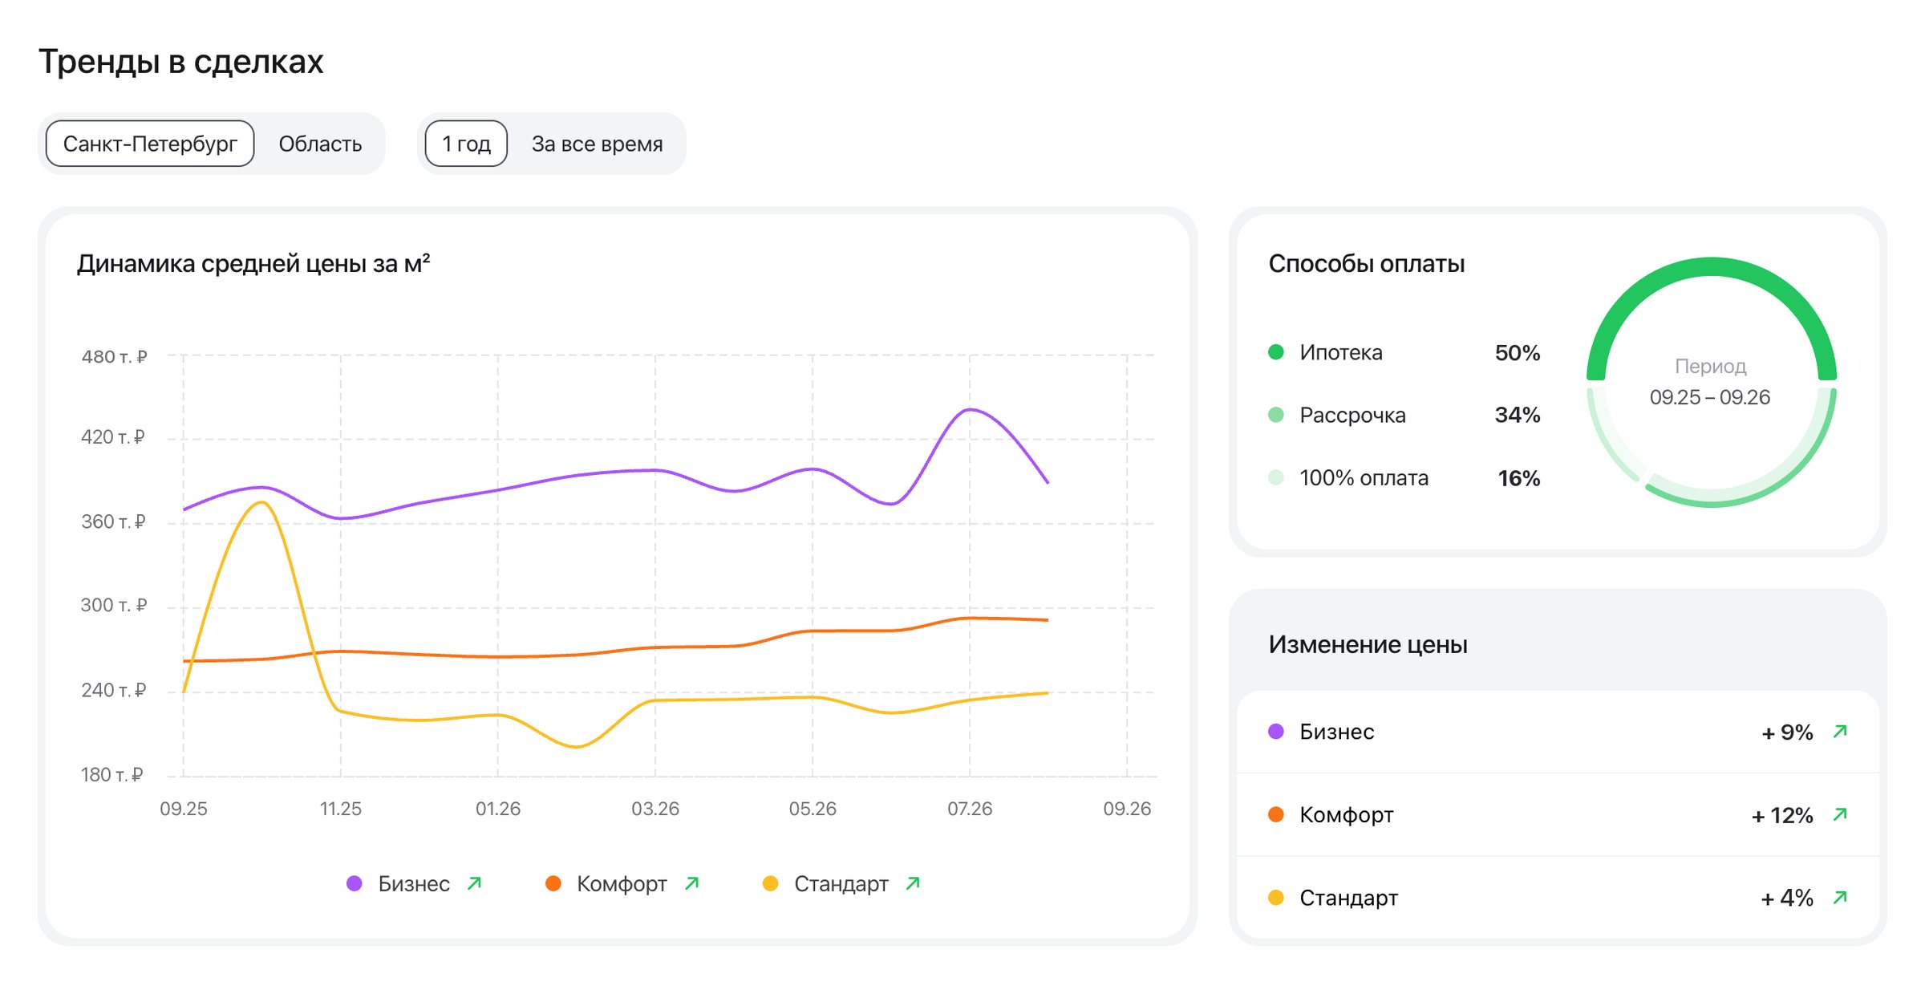Screen dimensions: 1925x990
Task: Click the 11.25 x-axis date label
Action: click(341, 809)
